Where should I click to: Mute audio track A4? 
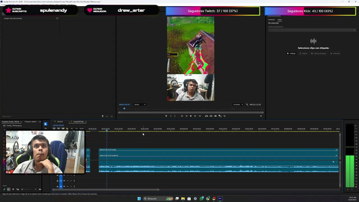click(x=68, y=187)
